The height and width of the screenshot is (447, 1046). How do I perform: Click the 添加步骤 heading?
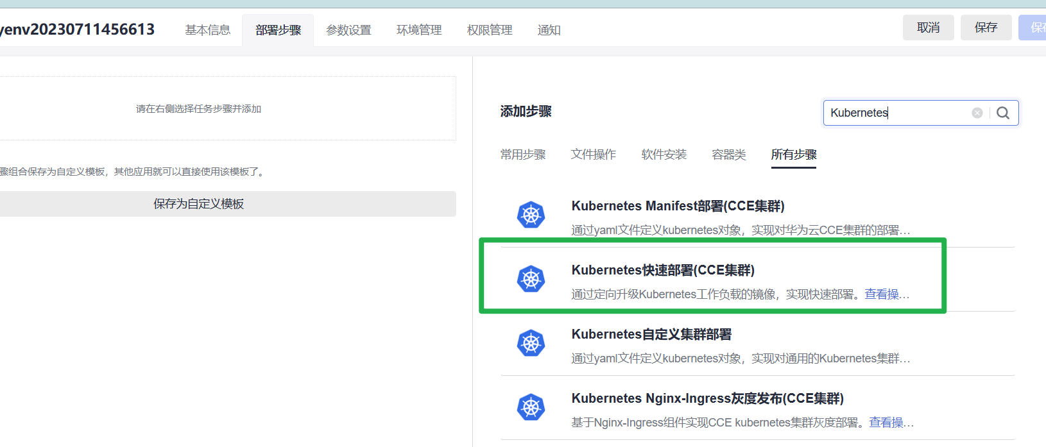coord(526,112)
